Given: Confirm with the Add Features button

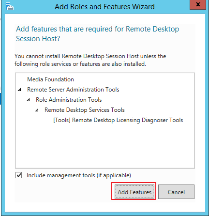Looking at the screenshot, I should pyautogui.click(x=134, y=192).
